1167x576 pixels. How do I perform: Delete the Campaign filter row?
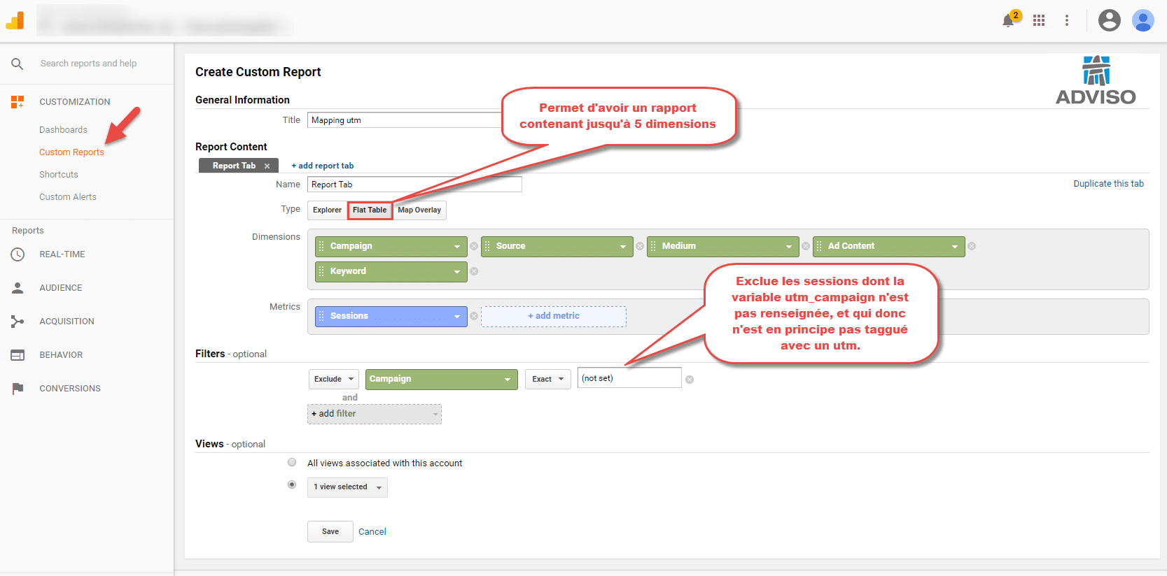coord(690,380)
